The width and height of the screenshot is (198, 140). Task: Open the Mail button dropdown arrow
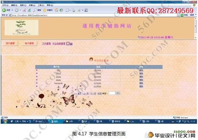(70, 10)
